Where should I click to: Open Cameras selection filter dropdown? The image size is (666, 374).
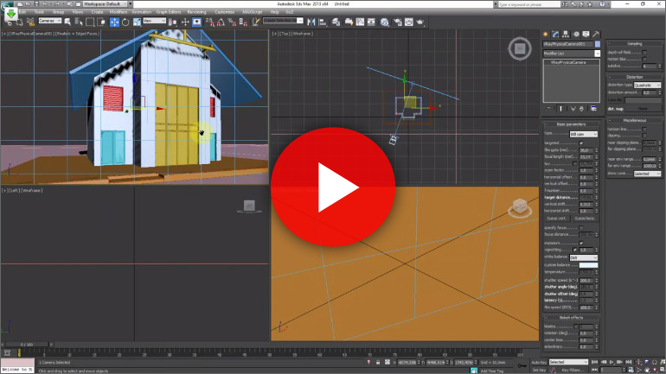50,21
